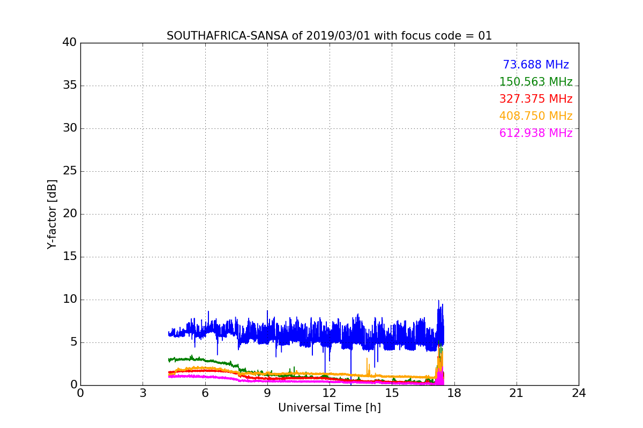Click the plot title SOUTHAFRICA-SANSA of 2019/03/01
Viewport: 643px width, 428px height.
[329, 36]
